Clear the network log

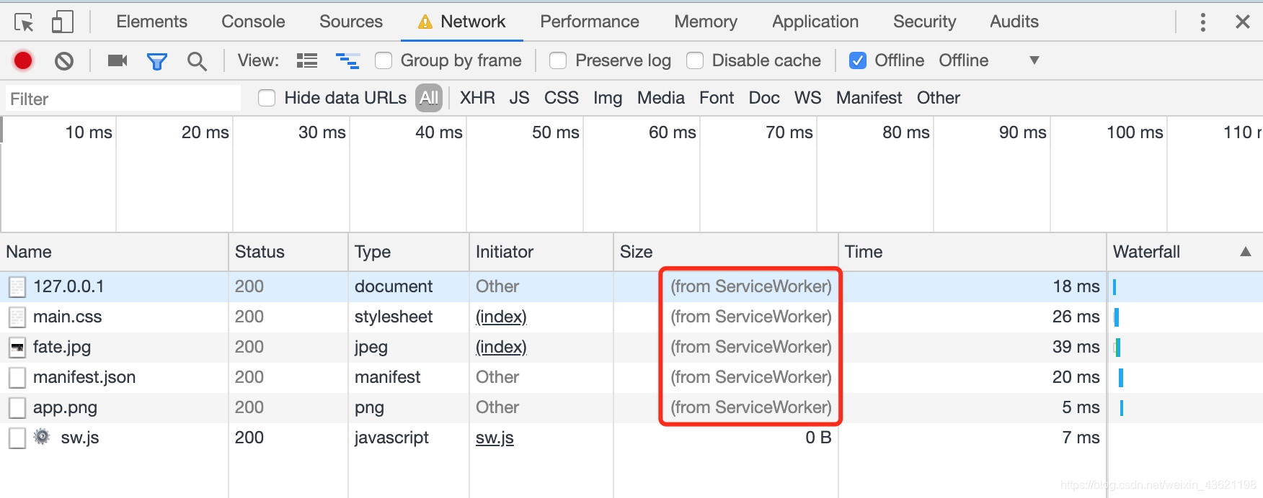click(x=64, y=61)
